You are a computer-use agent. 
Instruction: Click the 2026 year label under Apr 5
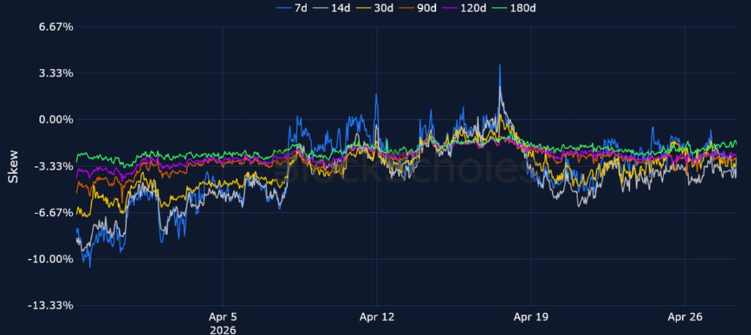click(223, 330)
